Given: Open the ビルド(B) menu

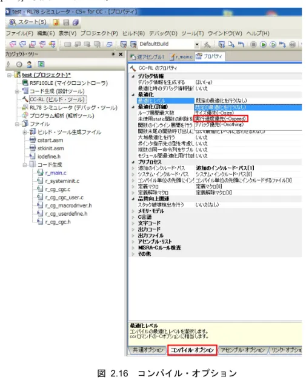Looking at the screenshot, I should tap(133, 33).
